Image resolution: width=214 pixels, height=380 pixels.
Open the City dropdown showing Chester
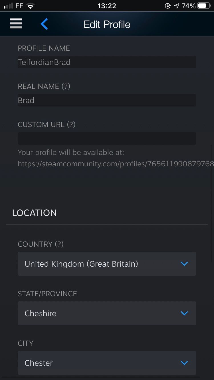pyautogui.click(x=107, y=363)
